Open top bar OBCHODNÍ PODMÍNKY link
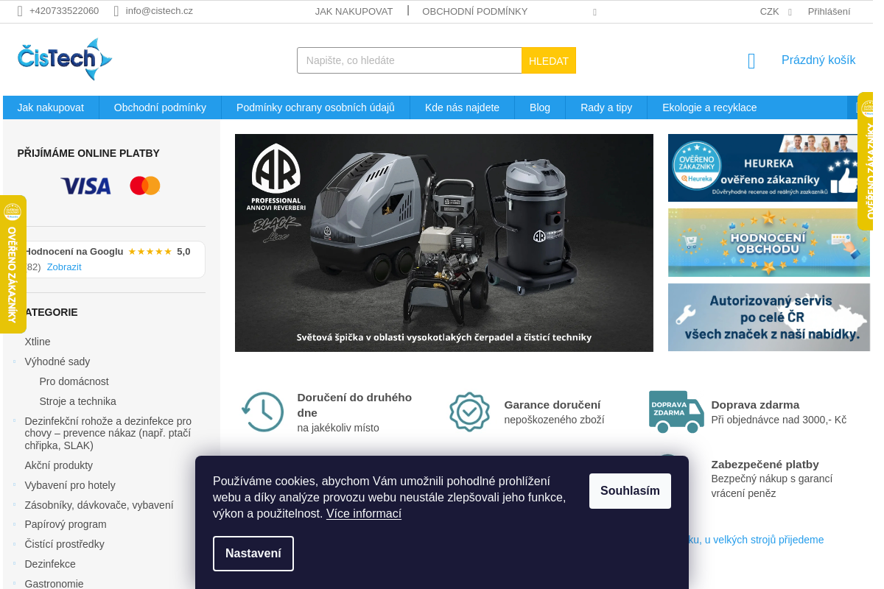Screen dimensions: 884x589 pos(475,11)
